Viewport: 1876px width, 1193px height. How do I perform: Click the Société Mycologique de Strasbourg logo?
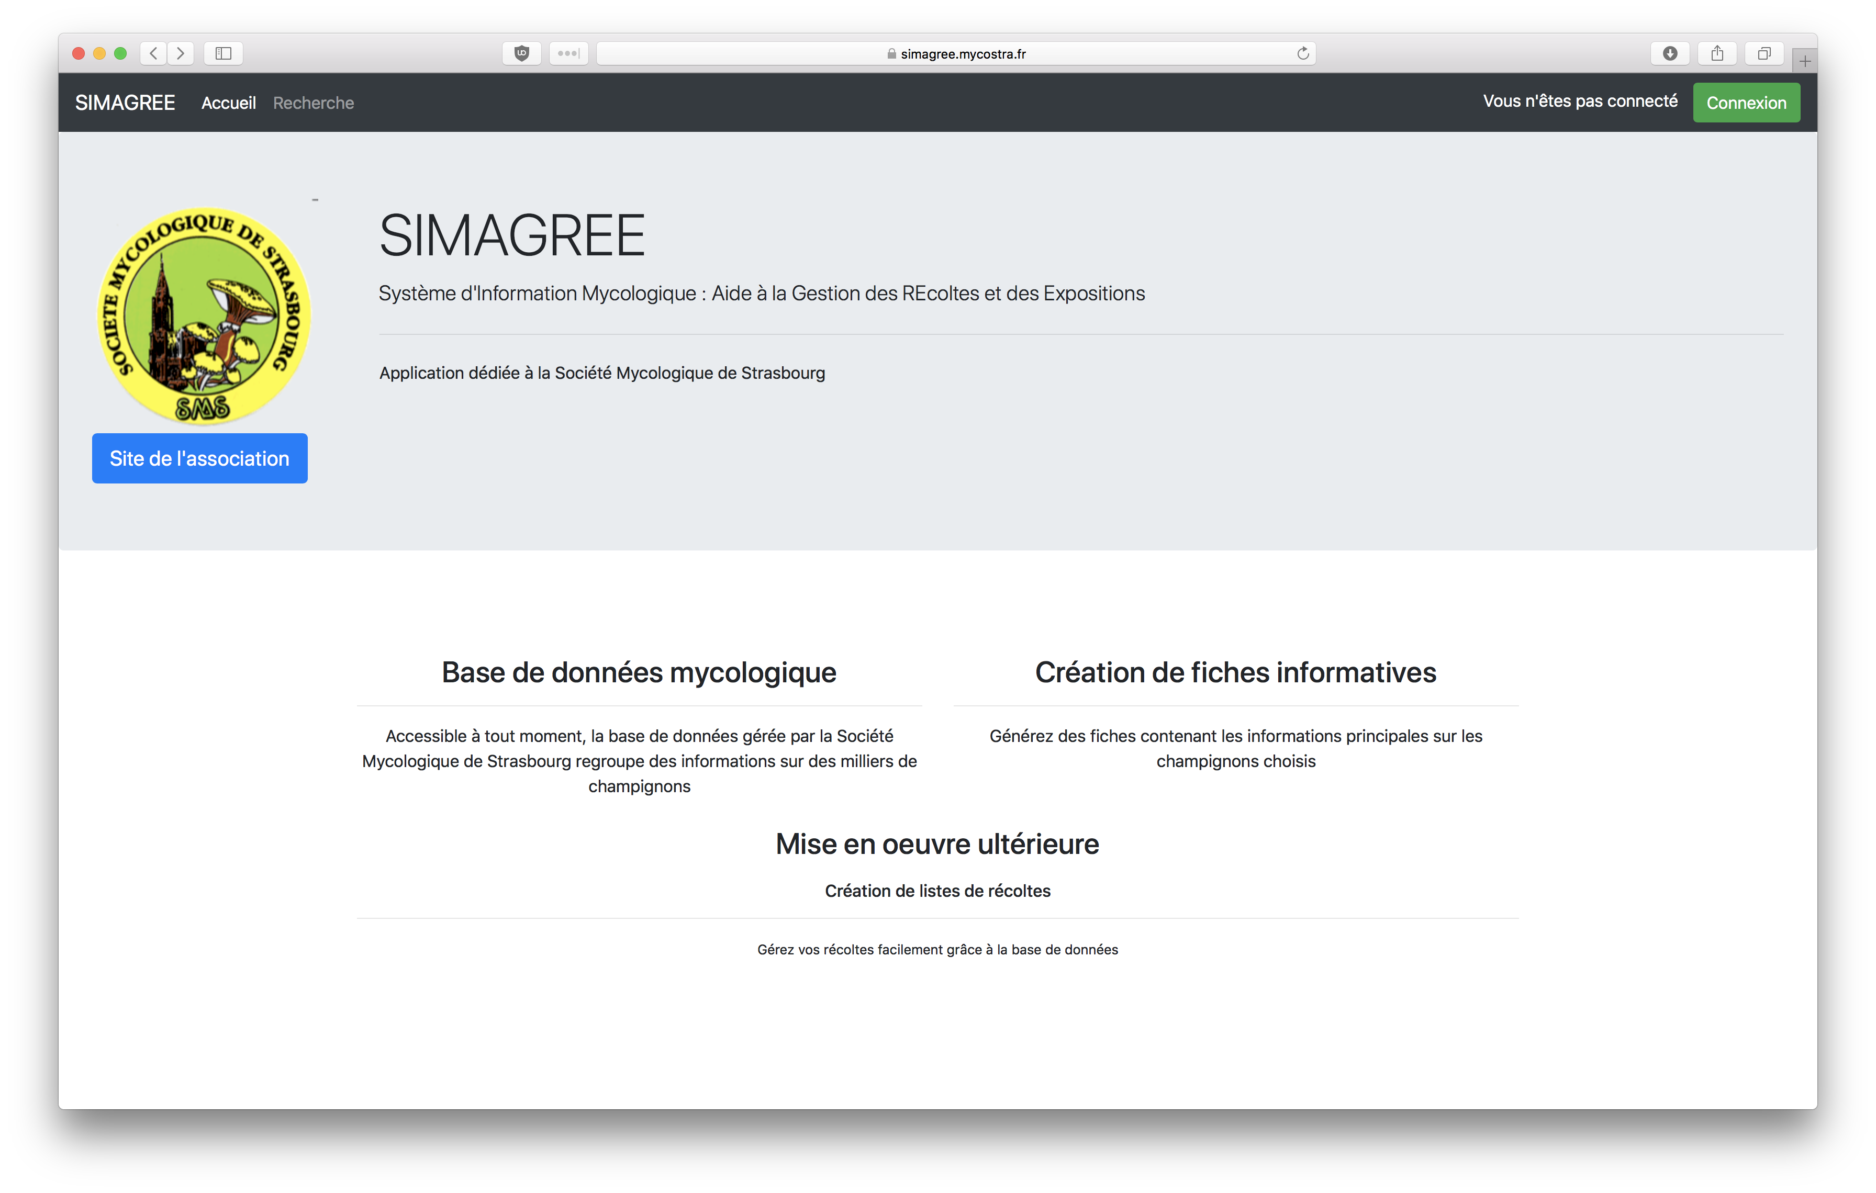[x=203, y=316]
